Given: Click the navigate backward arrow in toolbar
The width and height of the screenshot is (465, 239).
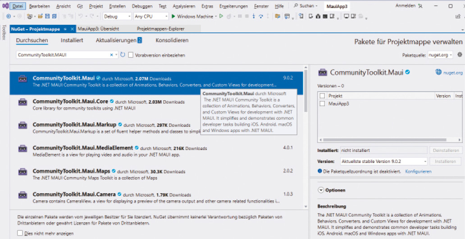Looking at the screenshot, I should pyautogui.click(x=8, y=17).
